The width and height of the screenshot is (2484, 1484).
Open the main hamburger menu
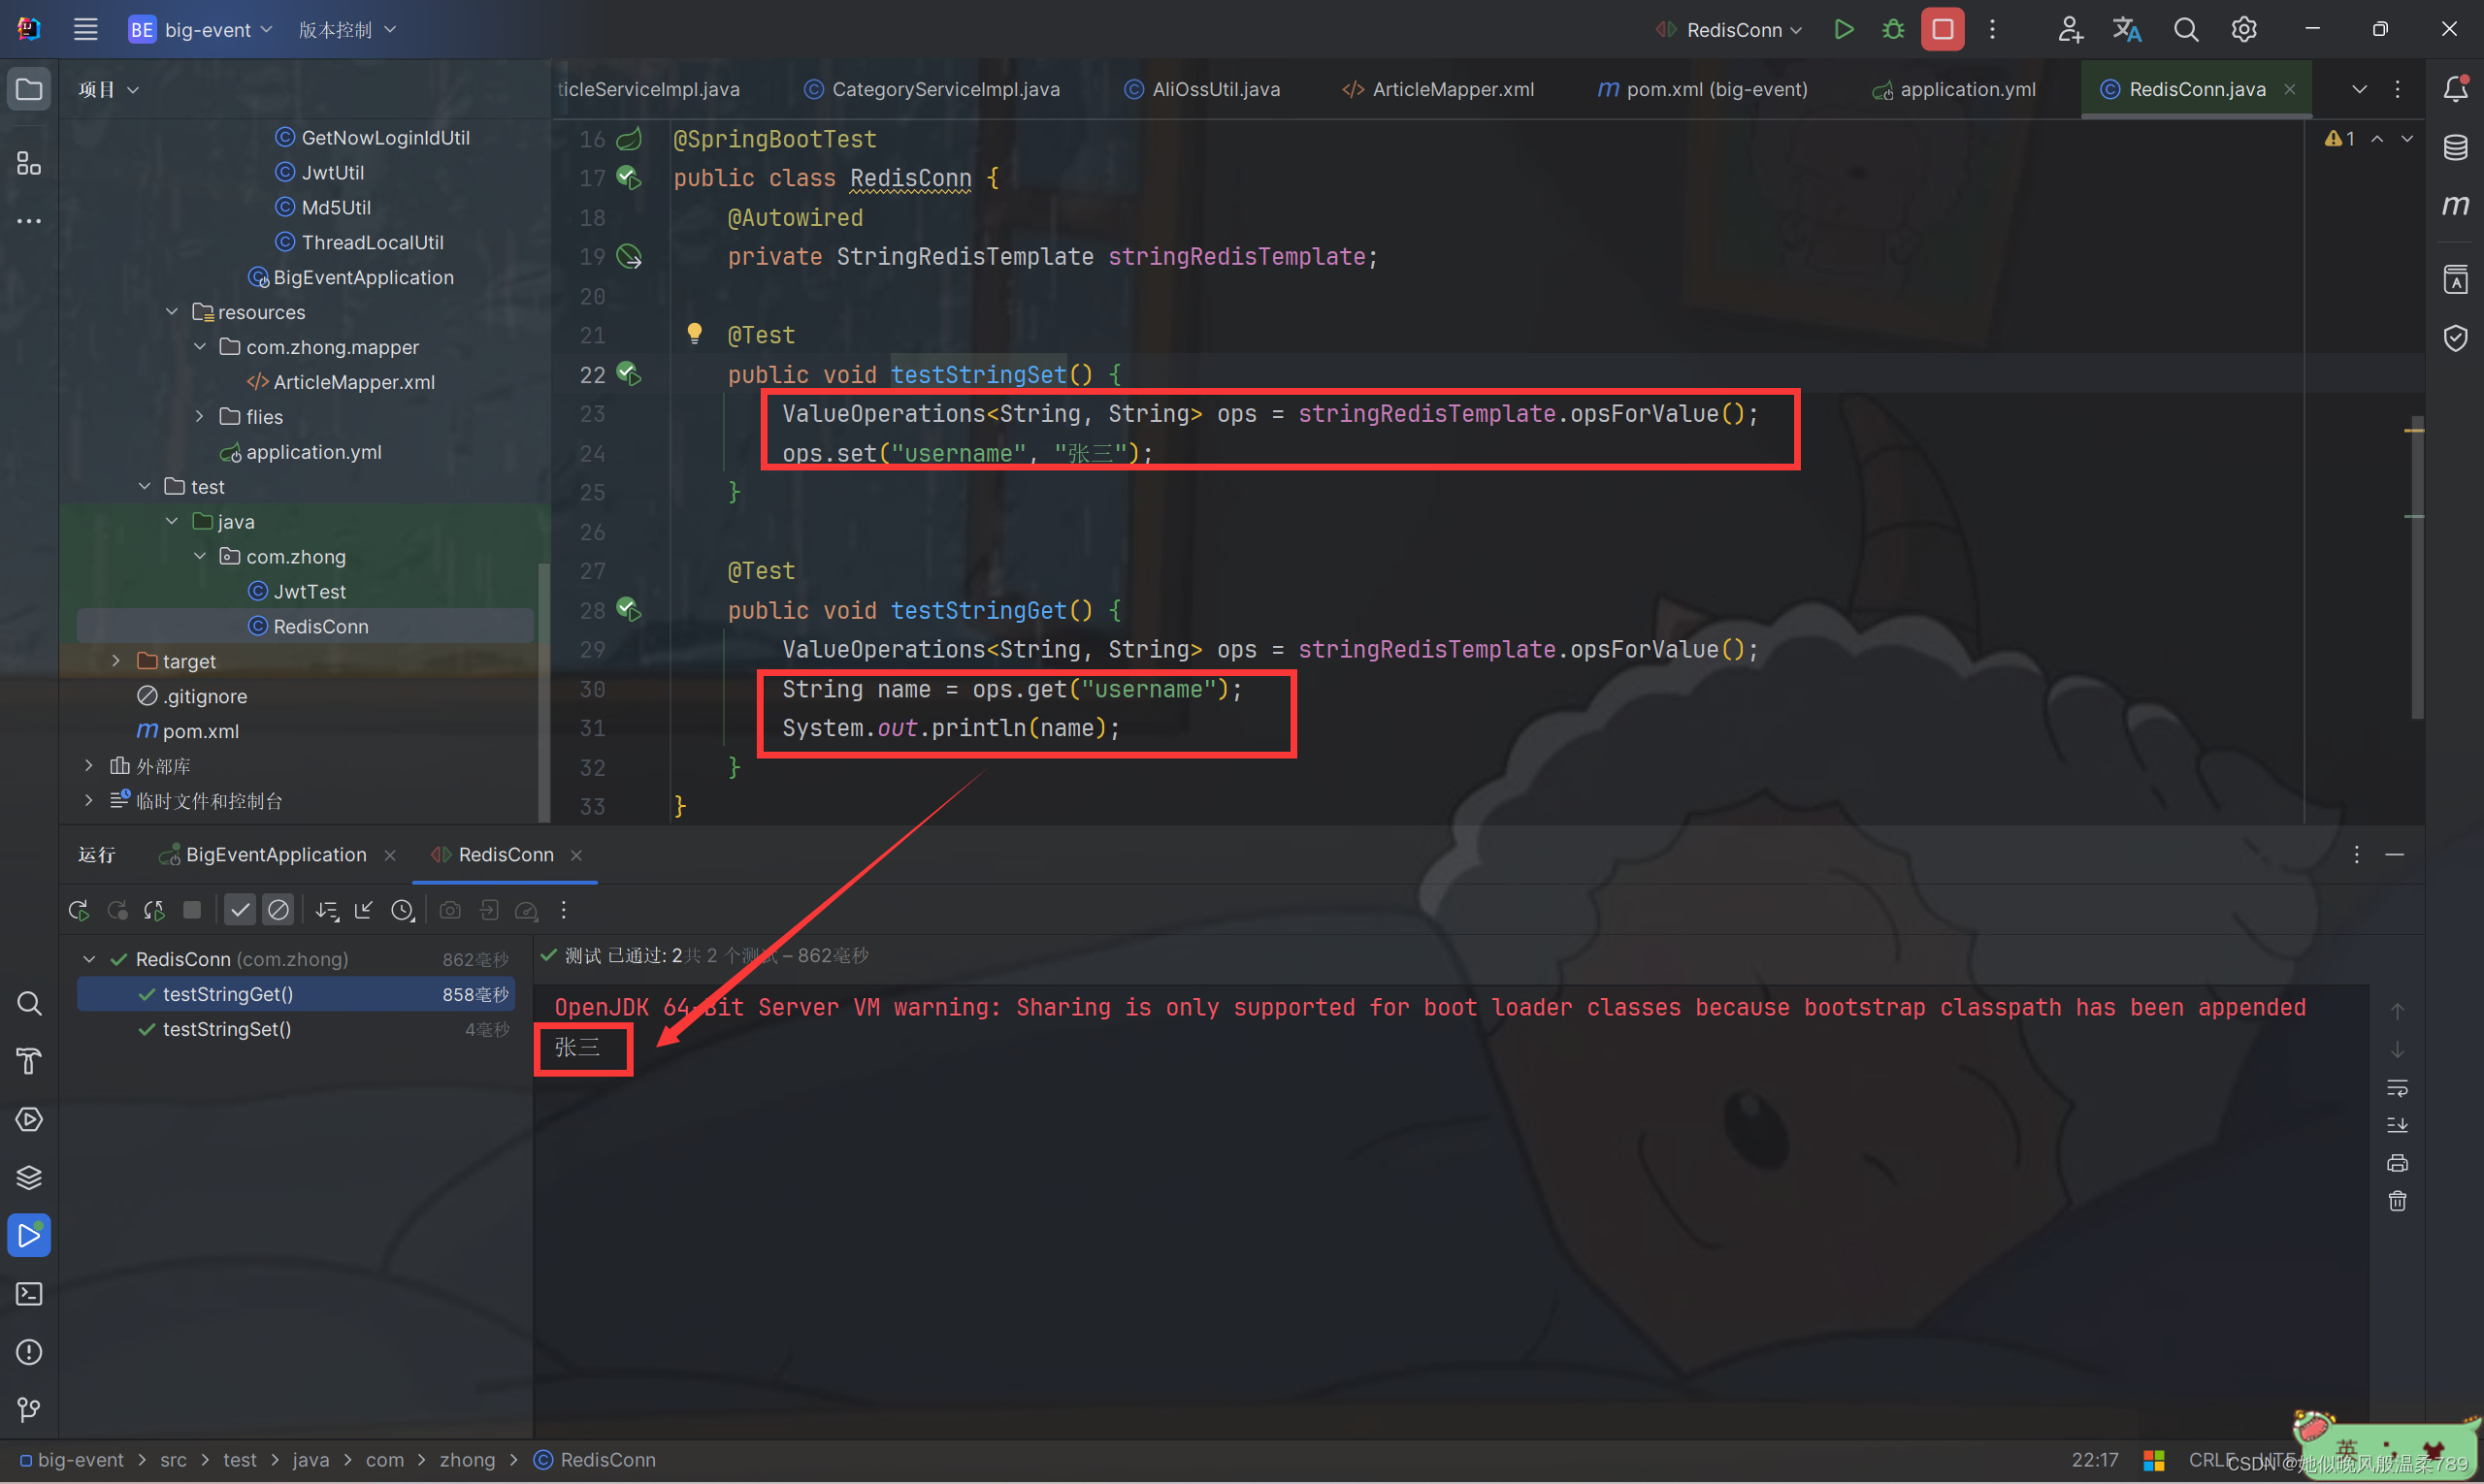click(85, 29)
